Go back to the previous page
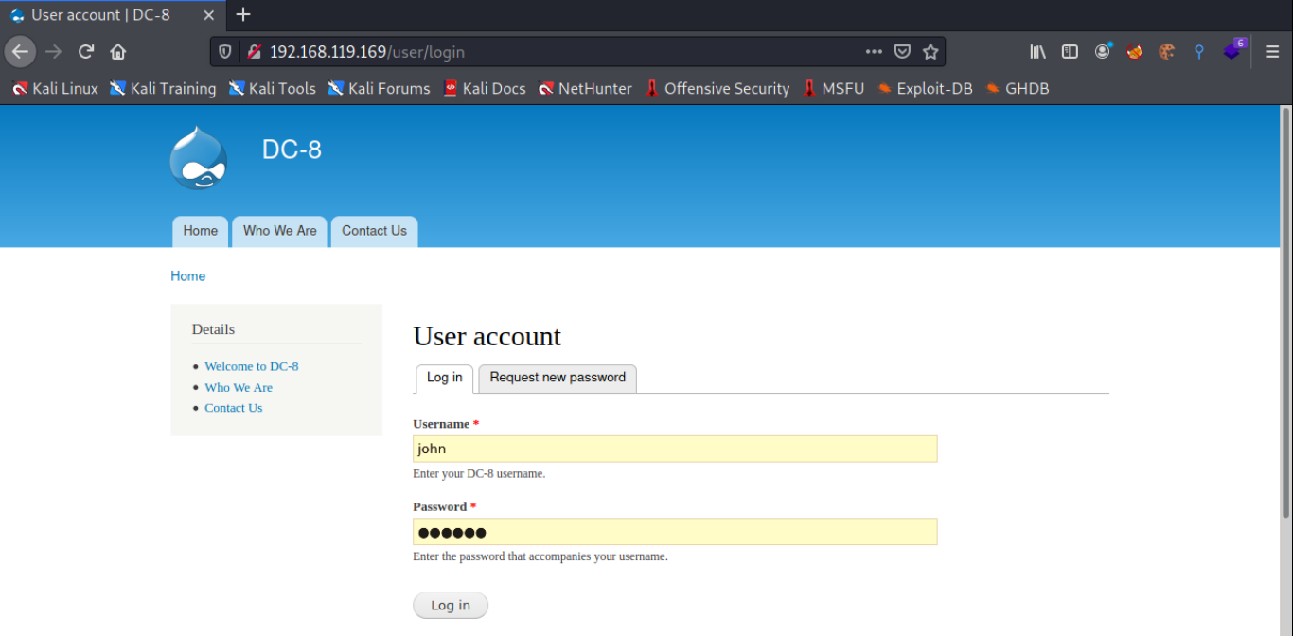This screenshot has height=636, width=1293. tap(21, 52)
